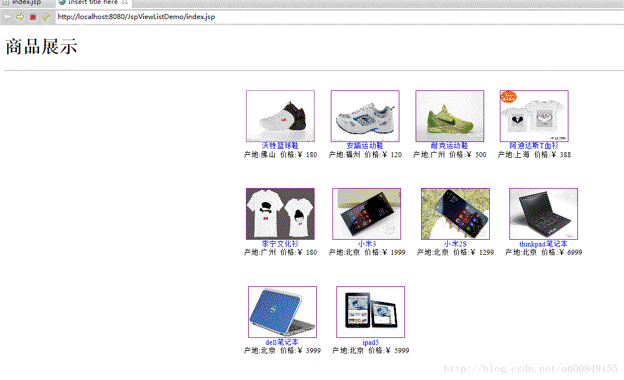Open the thinkpad笔记本 product link
The width and height of the screenshot is (624, 380).
[543, 244]
